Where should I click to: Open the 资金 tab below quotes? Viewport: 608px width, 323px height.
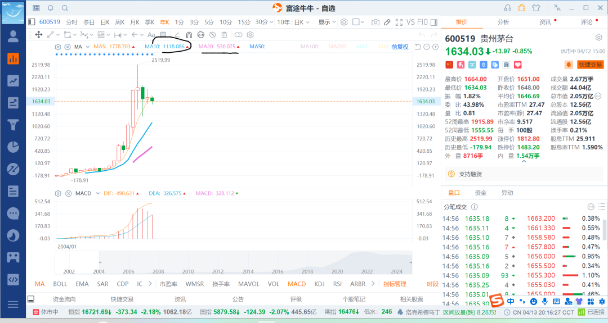[x=480, y=193]
